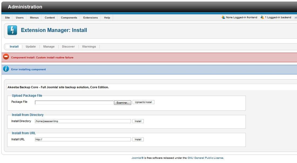Open the Joomla! footer link
The height and width of the screenshot is (163, 297).
137,158
